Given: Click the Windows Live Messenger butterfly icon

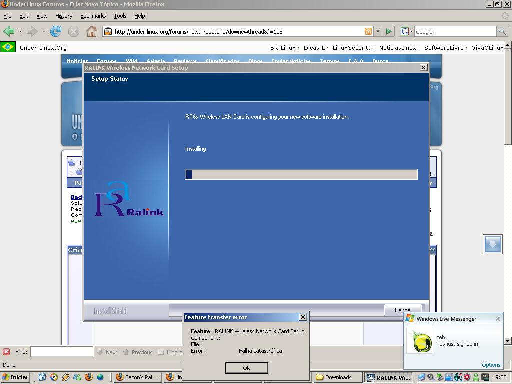Looking at the screenshot, I should 410,318.
